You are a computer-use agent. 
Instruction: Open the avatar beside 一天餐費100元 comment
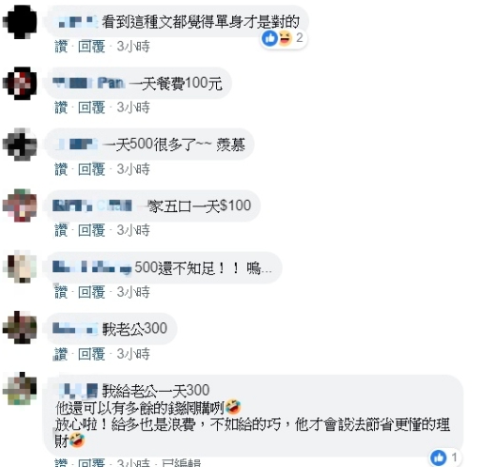[x=20, y=84]
